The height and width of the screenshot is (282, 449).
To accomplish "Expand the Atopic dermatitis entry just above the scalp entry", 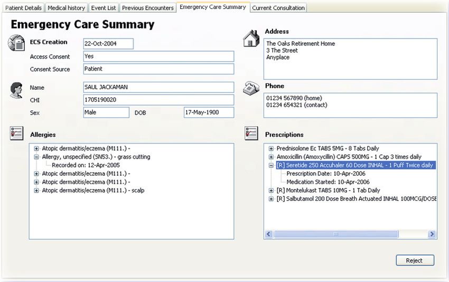I will pyautogui.click(x=36, y=182).
